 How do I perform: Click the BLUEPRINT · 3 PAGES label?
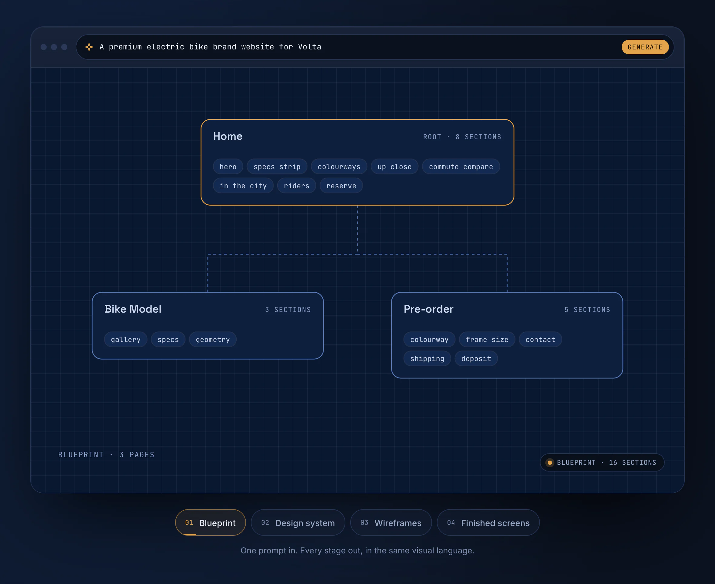pos(106,455)
